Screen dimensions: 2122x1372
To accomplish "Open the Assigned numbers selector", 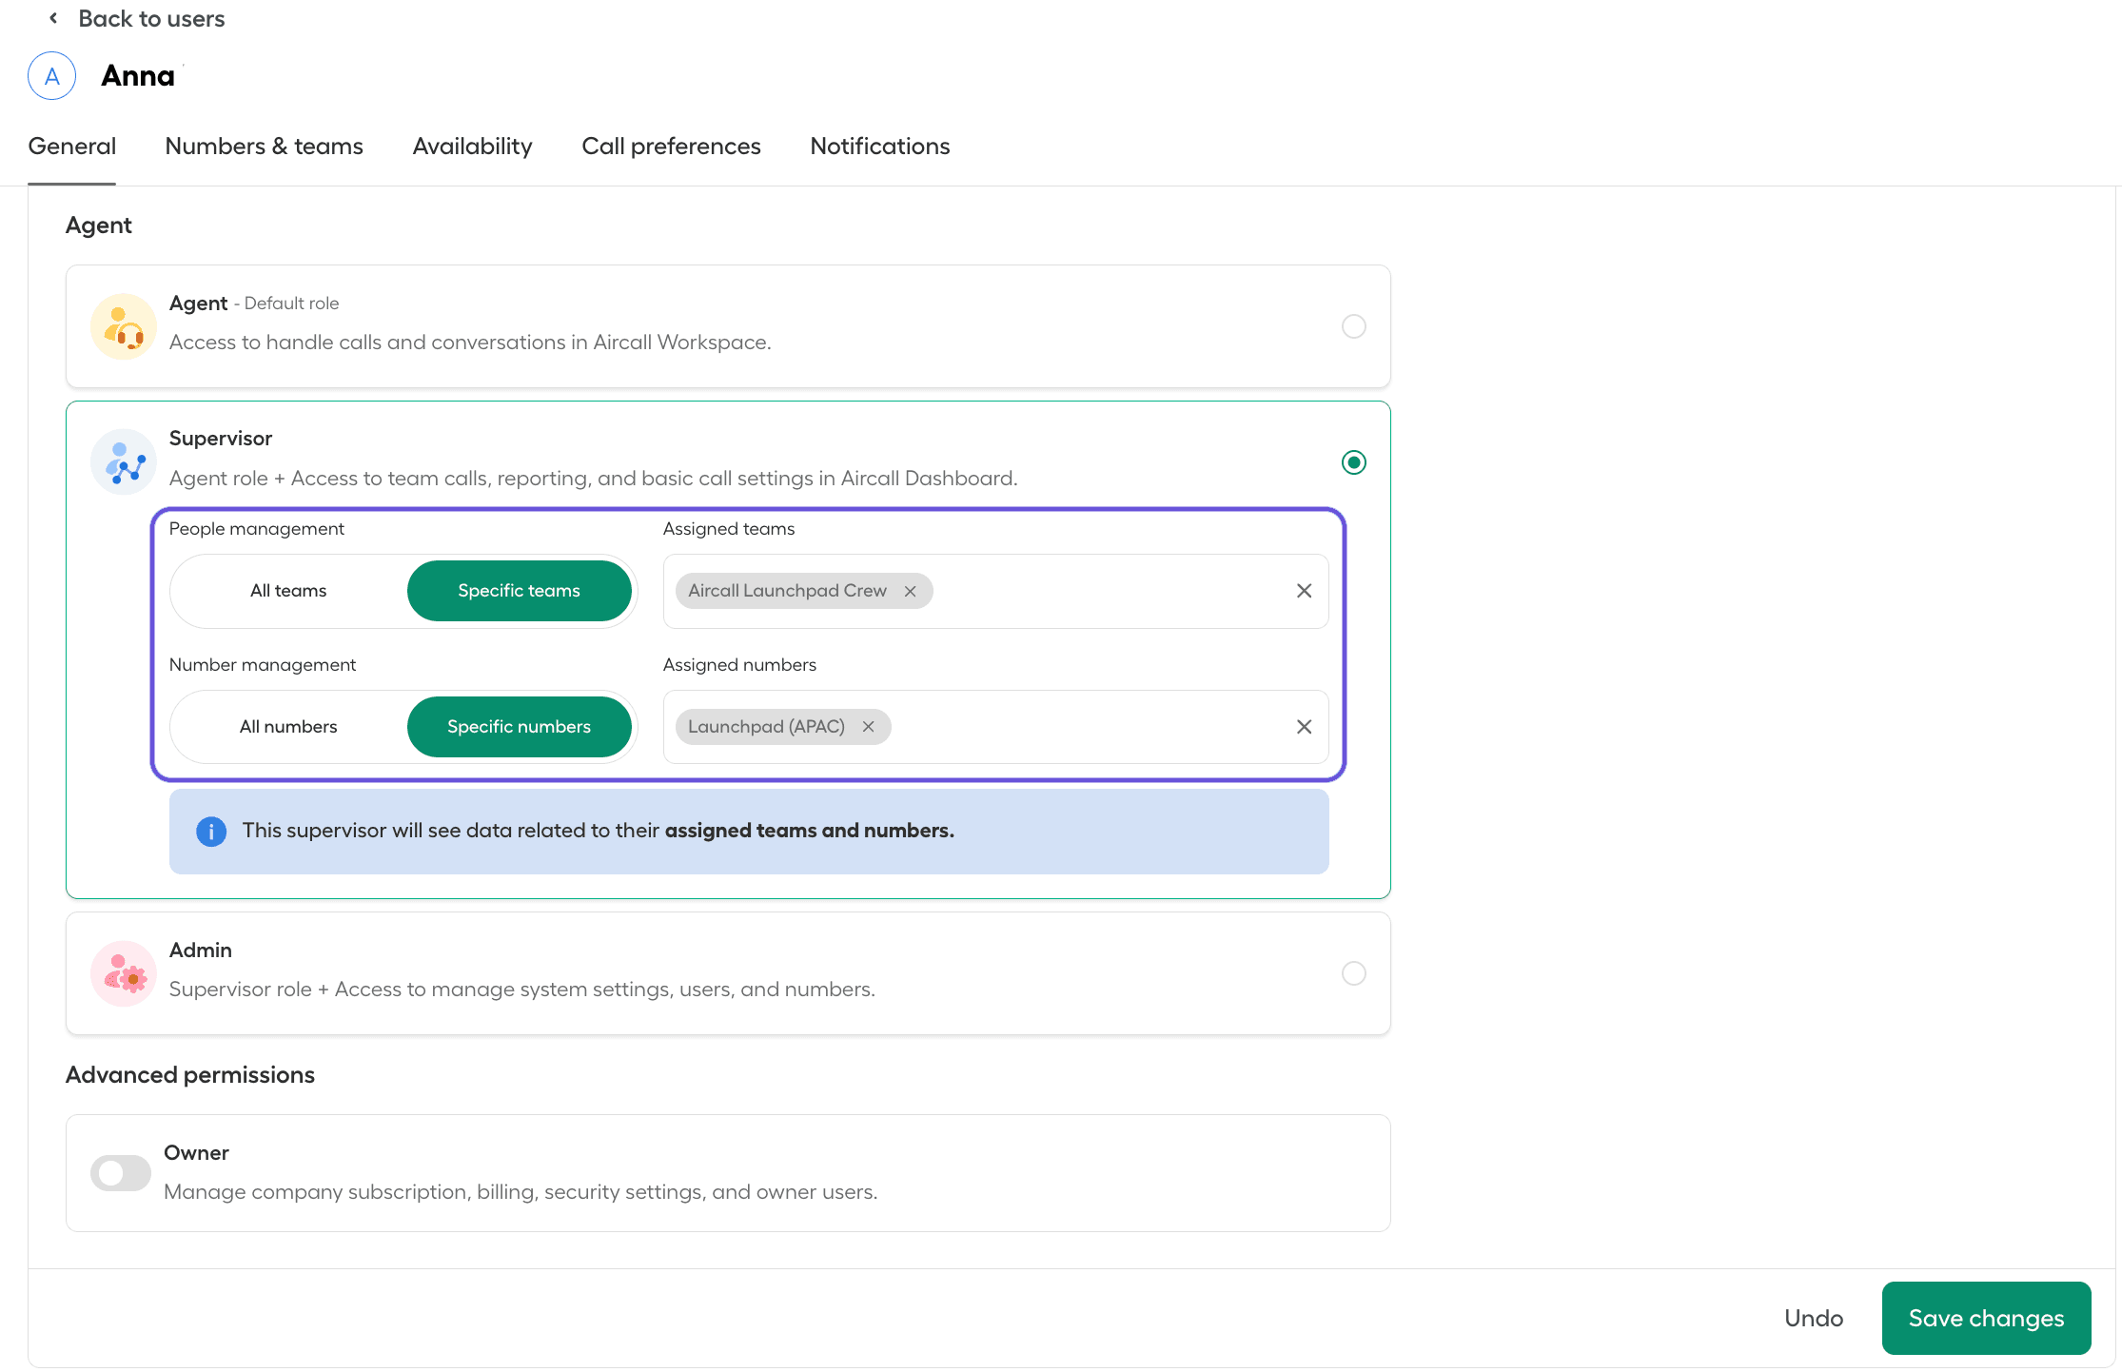I will (x=1094, y=726).
